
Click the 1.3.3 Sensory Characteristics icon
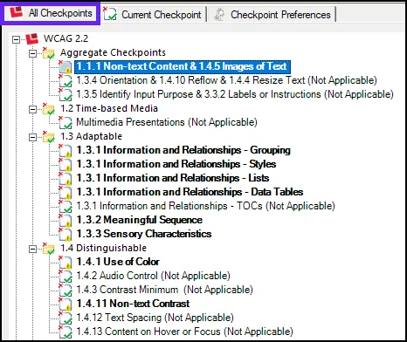coord(66,234)
